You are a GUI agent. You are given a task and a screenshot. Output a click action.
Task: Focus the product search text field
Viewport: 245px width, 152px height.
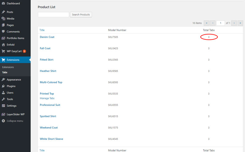coord(53,14)
